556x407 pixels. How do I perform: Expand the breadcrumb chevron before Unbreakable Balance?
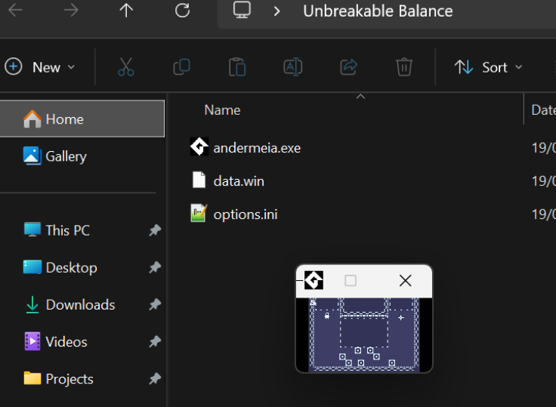pos(277,11)
